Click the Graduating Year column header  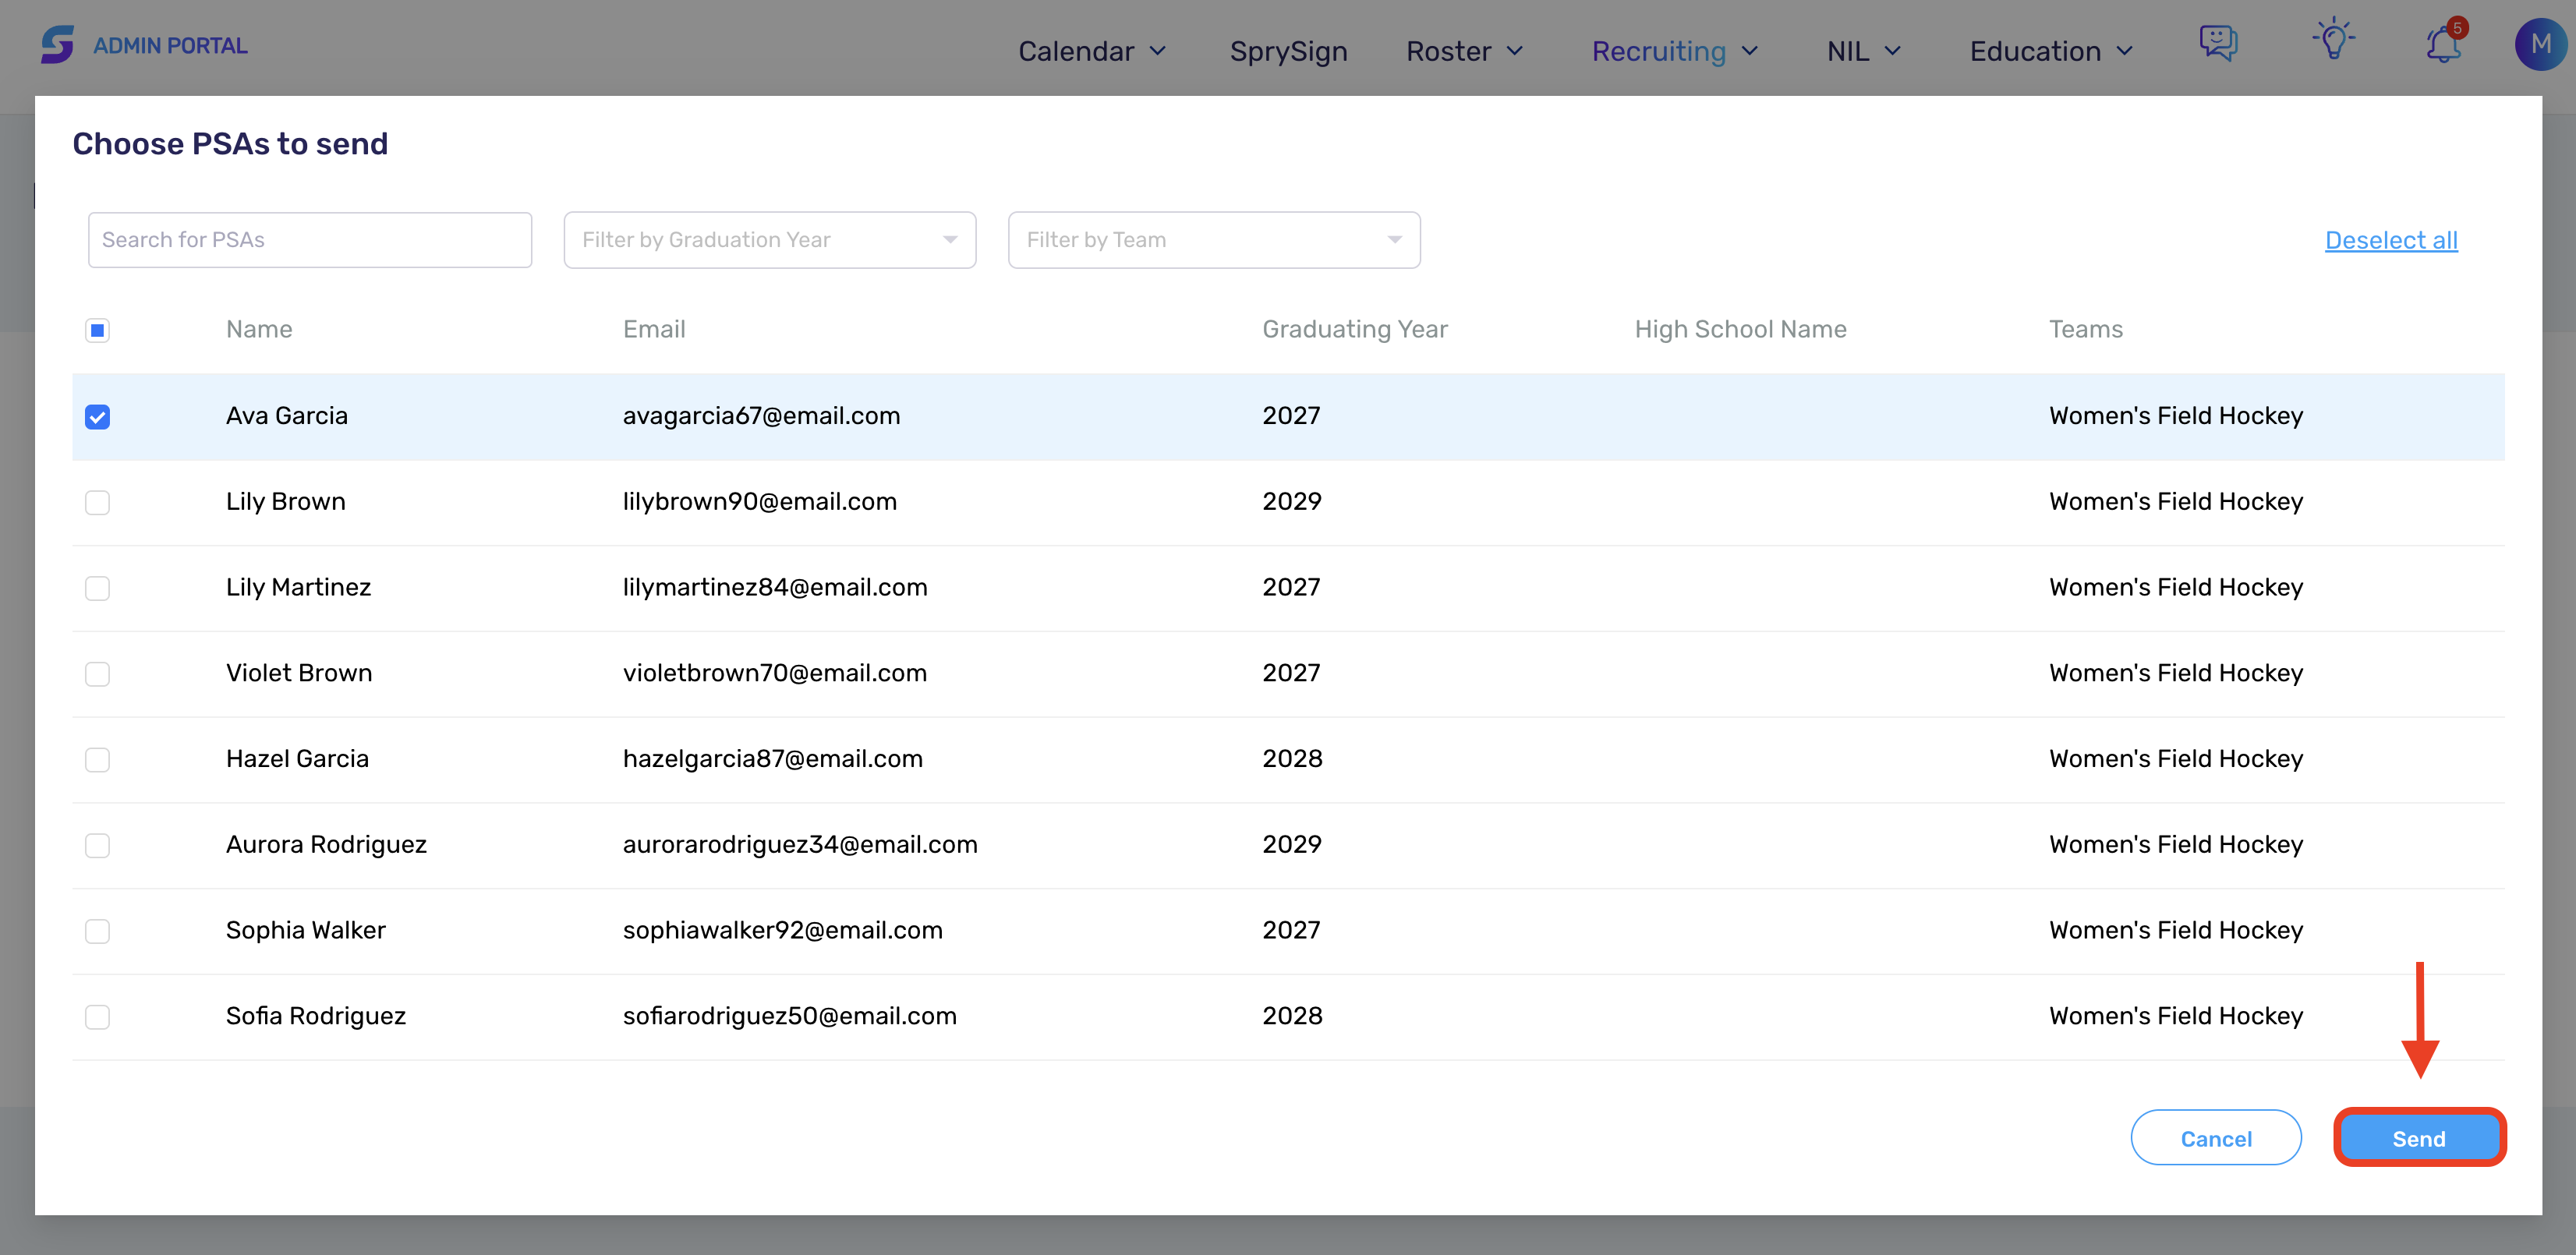1354,329
